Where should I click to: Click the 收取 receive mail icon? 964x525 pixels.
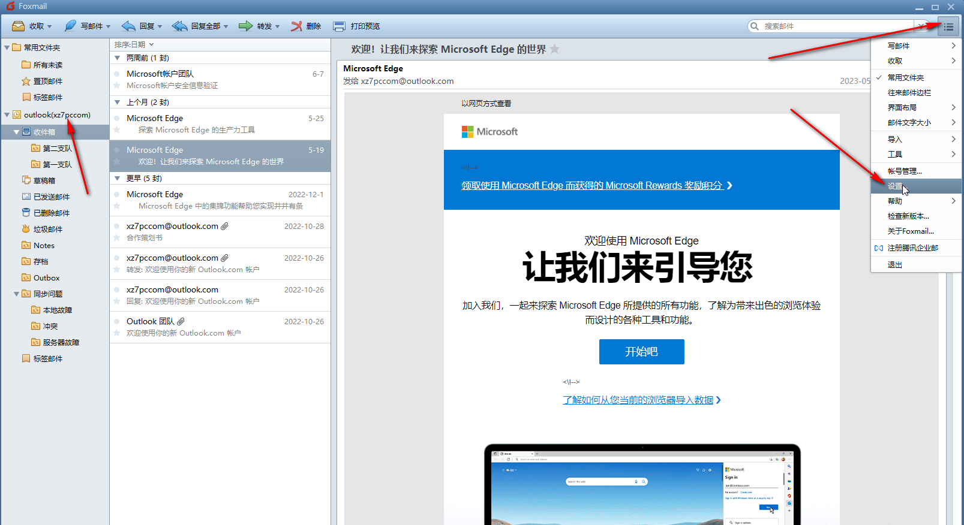click(x=19, y=26)
